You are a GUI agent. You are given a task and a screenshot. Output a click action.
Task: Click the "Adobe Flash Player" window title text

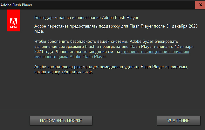point(16,5)
